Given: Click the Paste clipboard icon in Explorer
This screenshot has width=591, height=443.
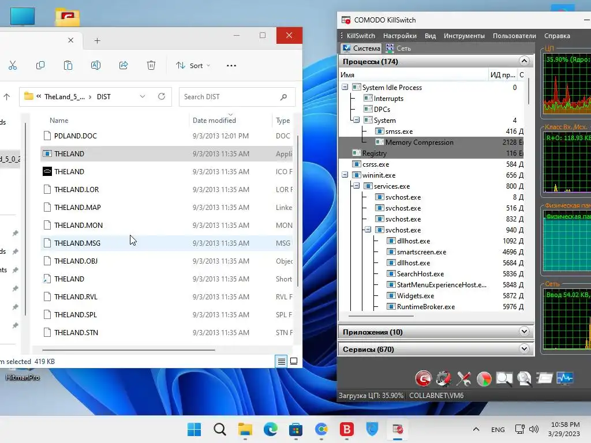Looking at the screenshot, I should pos(68,66).
